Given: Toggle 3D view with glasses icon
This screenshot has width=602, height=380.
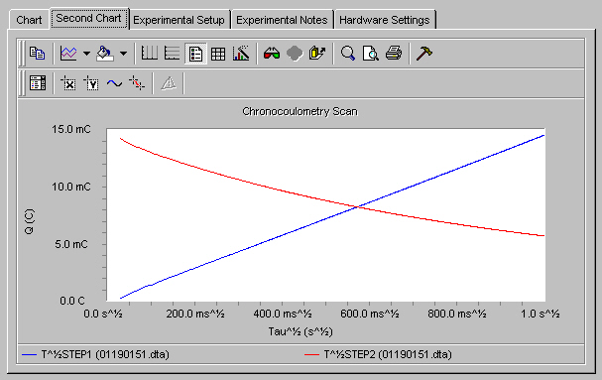Looking at the screenshot, I should (x=272, y=53).
